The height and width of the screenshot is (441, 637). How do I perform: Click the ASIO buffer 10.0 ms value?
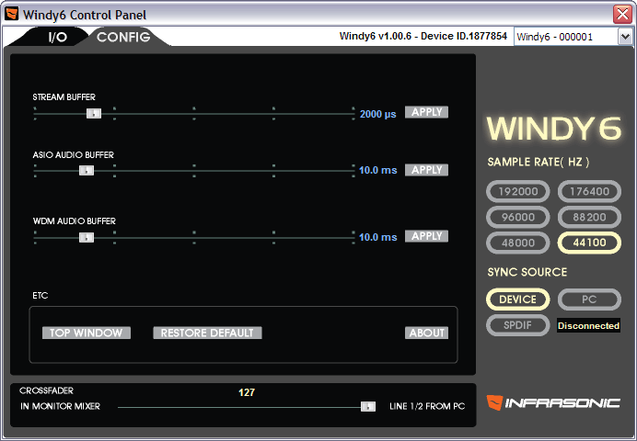[377, 170]
